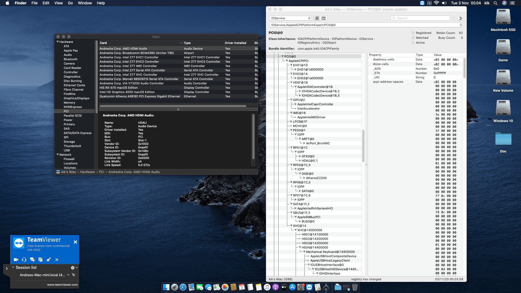The height and width of the screenshot is (293, 521).
Task: Toggle the Active checkbox
Action: pos(413,43)
